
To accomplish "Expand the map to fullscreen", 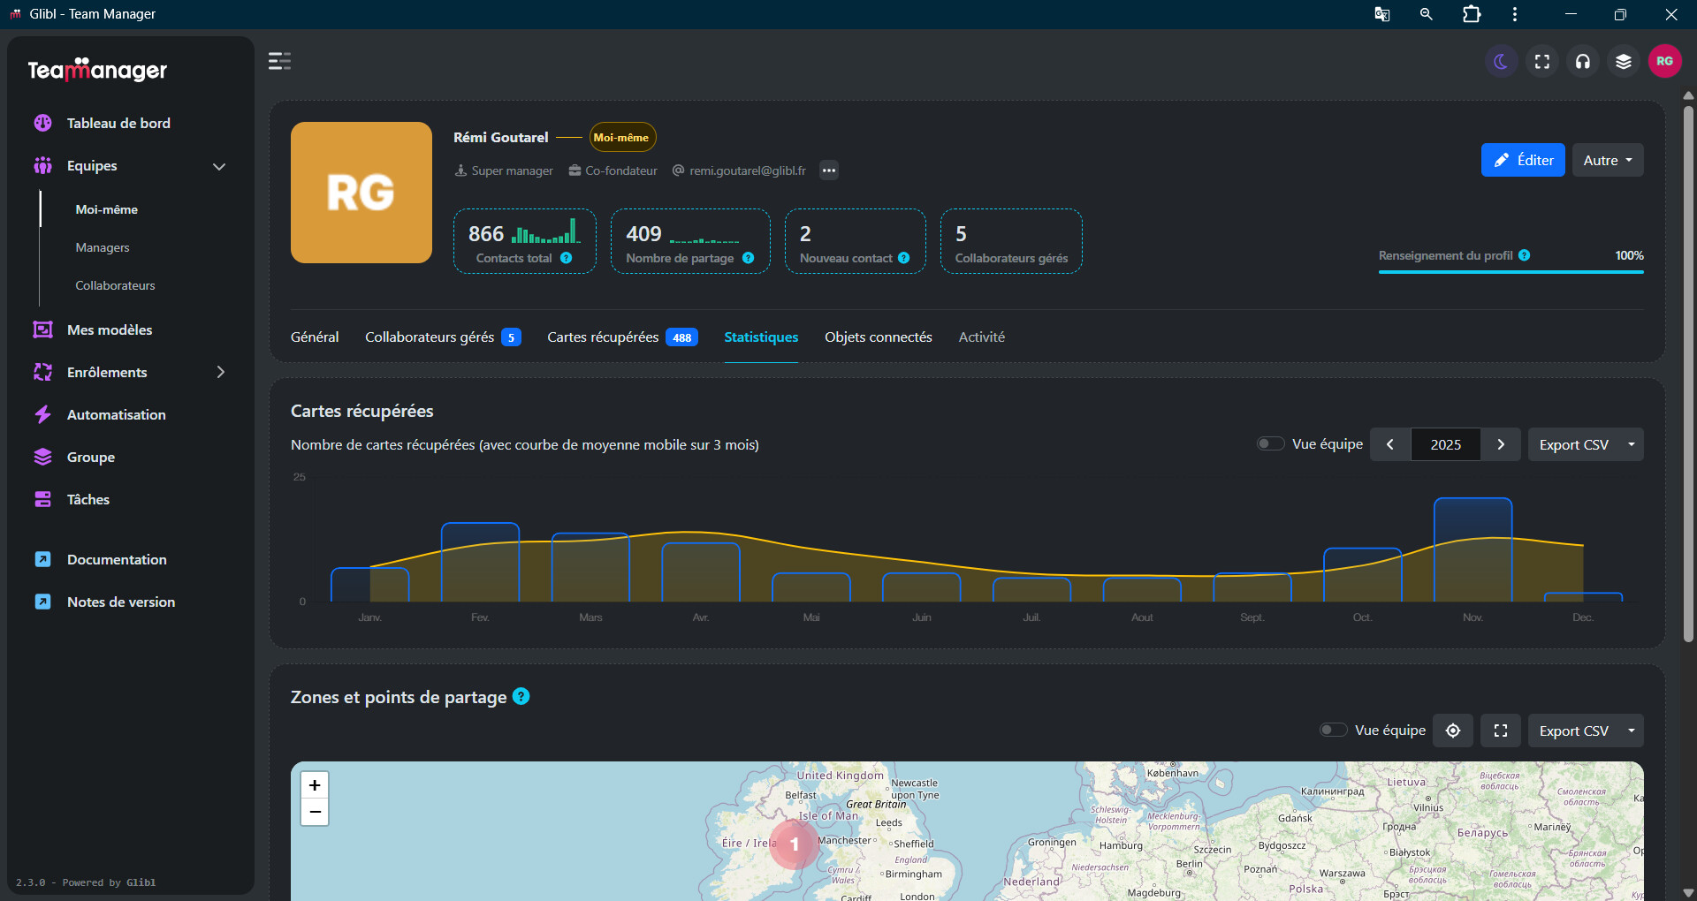I will (1501, 731).
